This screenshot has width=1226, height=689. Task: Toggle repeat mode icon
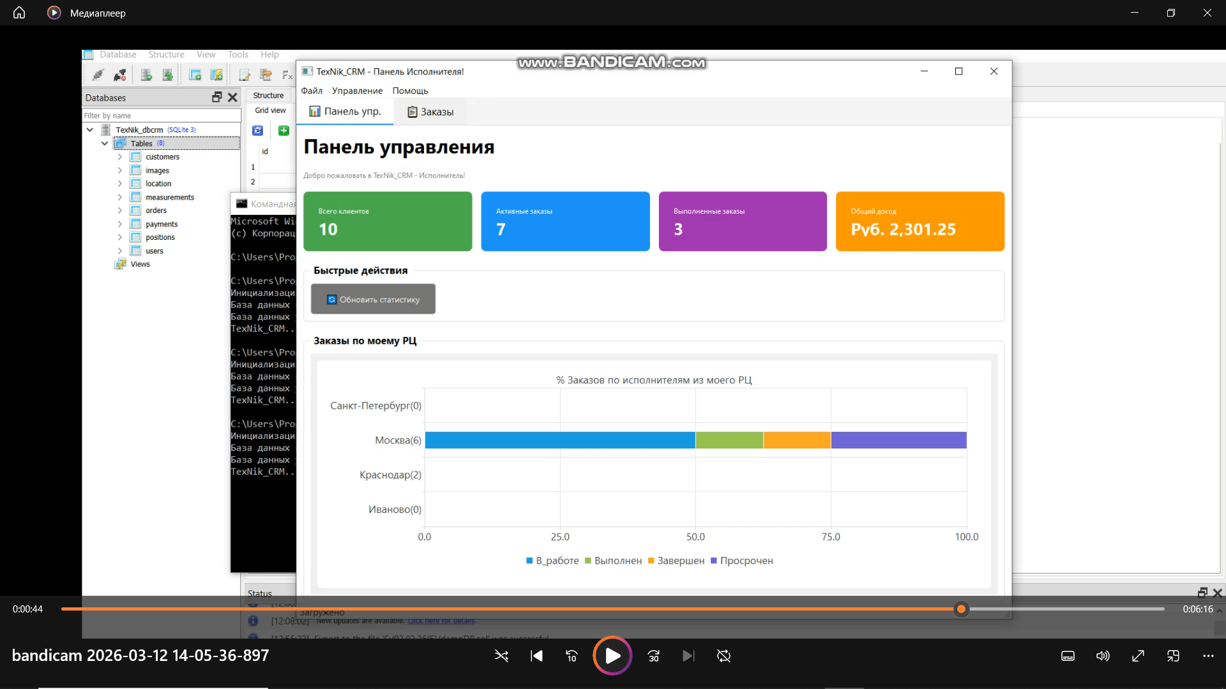click(x=723, y=656)
